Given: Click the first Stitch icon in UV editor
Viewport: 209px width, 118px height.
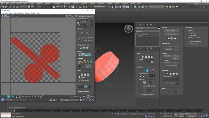Looking at the screenshot, I should pos(80,55).
